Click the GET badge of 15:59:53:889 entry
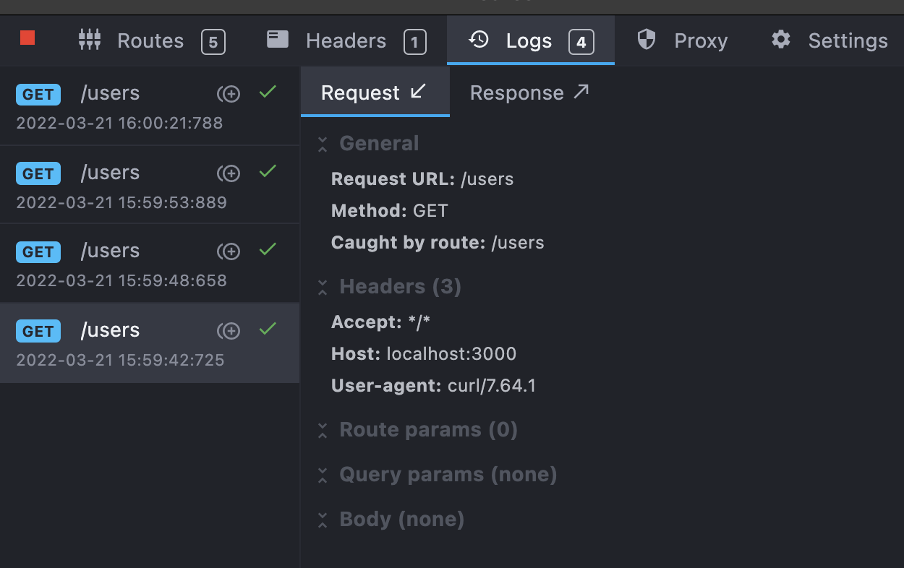 (x=38, y=173)
